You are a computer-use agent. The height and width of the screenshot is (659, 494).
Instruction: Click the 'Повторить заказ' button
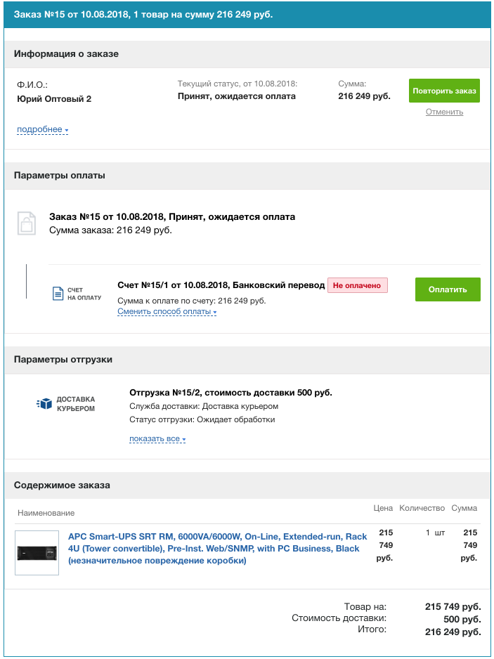(x=444, y=91)
